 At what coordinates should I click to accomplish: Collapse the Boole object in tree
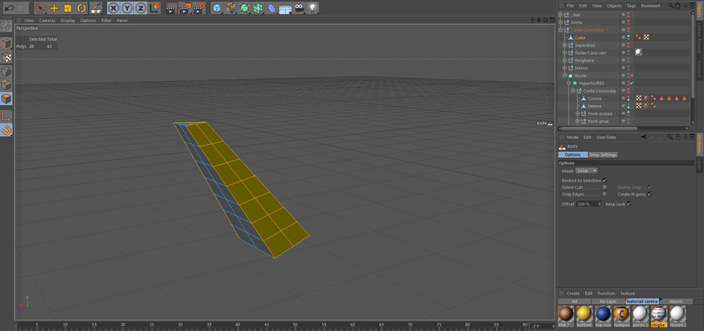565,76
